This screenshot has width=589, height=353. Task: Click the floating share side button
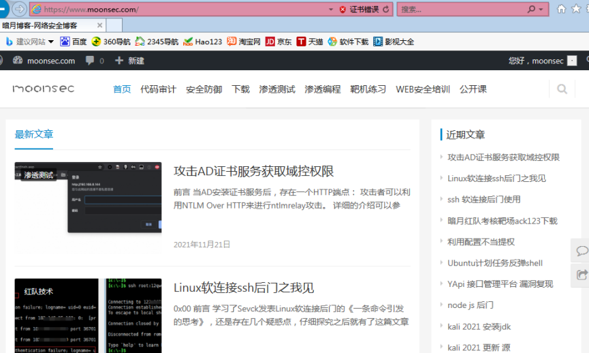tap(582, 275)
